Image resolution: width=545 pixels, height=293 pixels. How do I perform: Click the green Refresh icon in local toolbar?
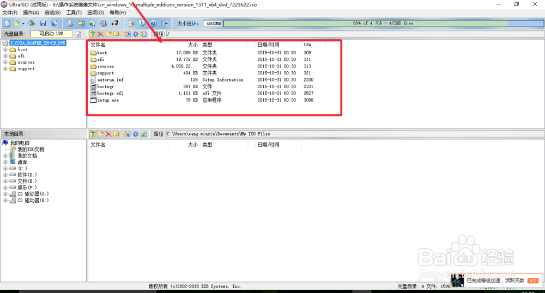tap(143, 134)
